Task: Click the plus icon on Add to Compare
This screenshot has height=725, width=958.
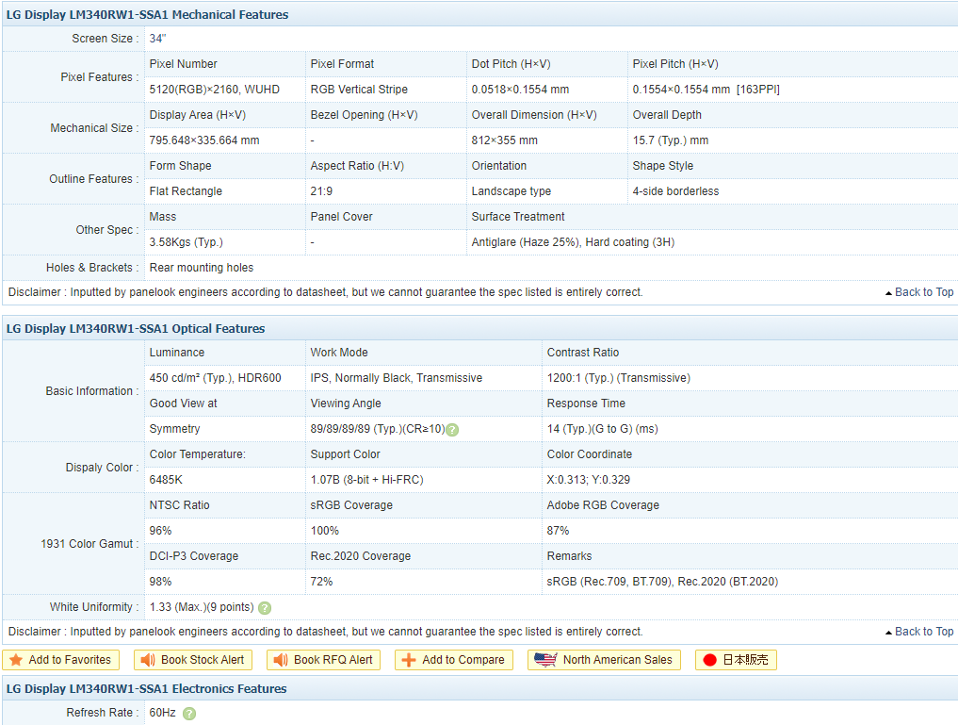Action: 409,660
